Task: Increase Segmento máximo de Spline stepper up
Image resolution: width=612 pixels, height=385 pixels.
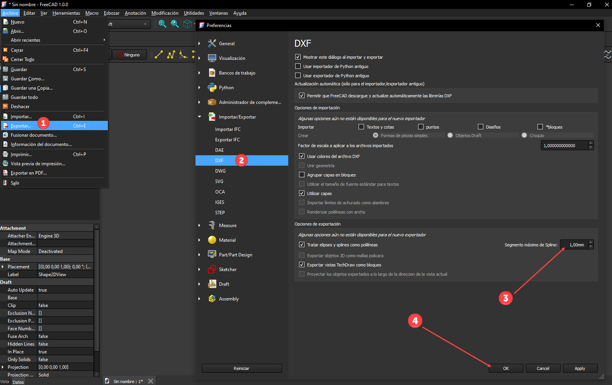Action: [591, 242]
